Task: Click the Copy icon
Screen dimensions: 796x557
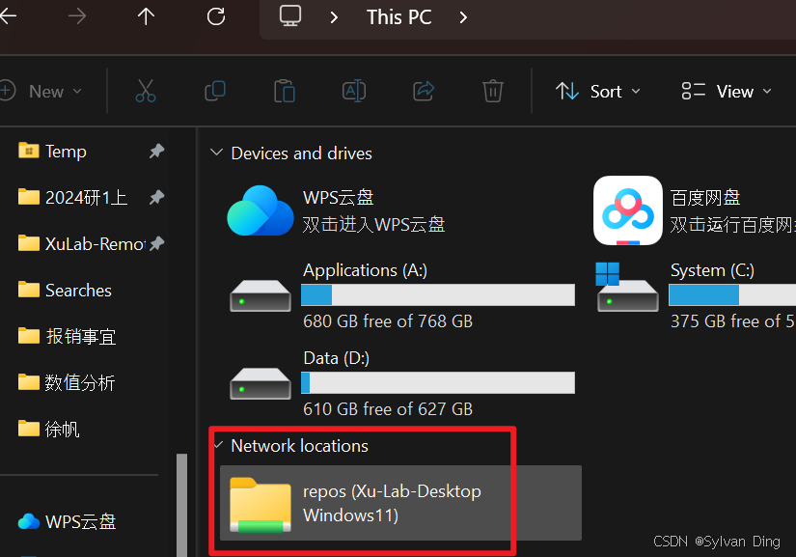Action: click(215, 91)
